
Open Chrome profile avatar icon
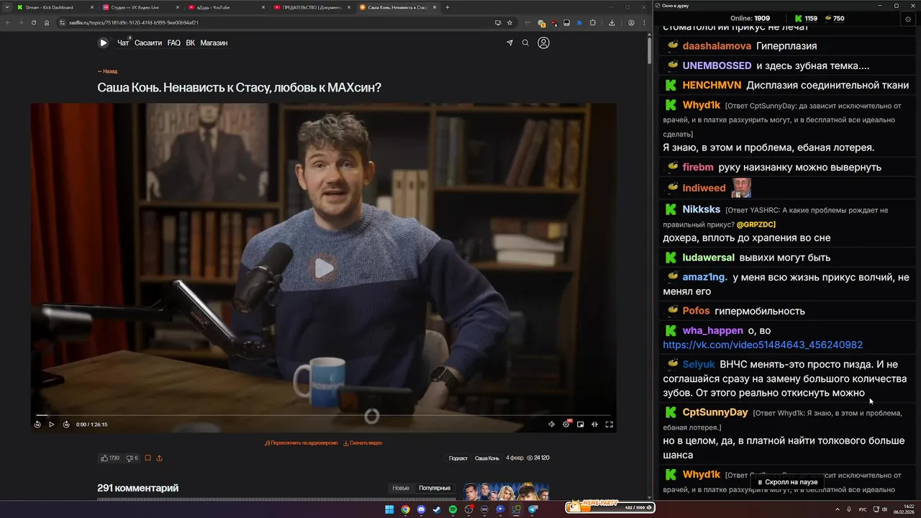point(631,22)
